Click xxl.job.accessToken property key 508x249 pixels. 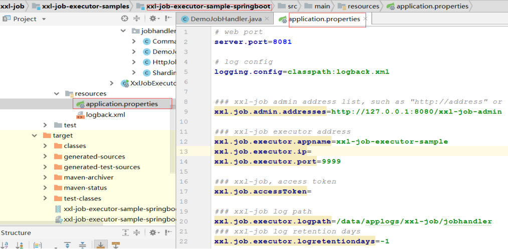(260, 191)
